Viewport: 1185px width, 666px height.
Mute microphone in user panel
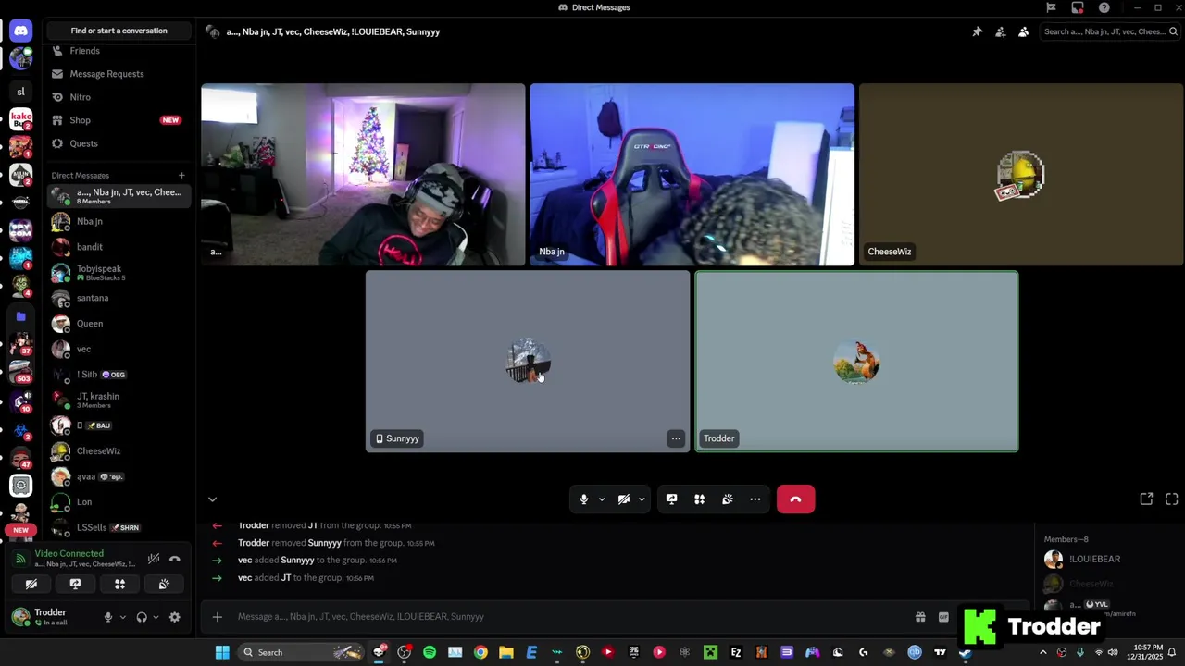tap(108, 617)
